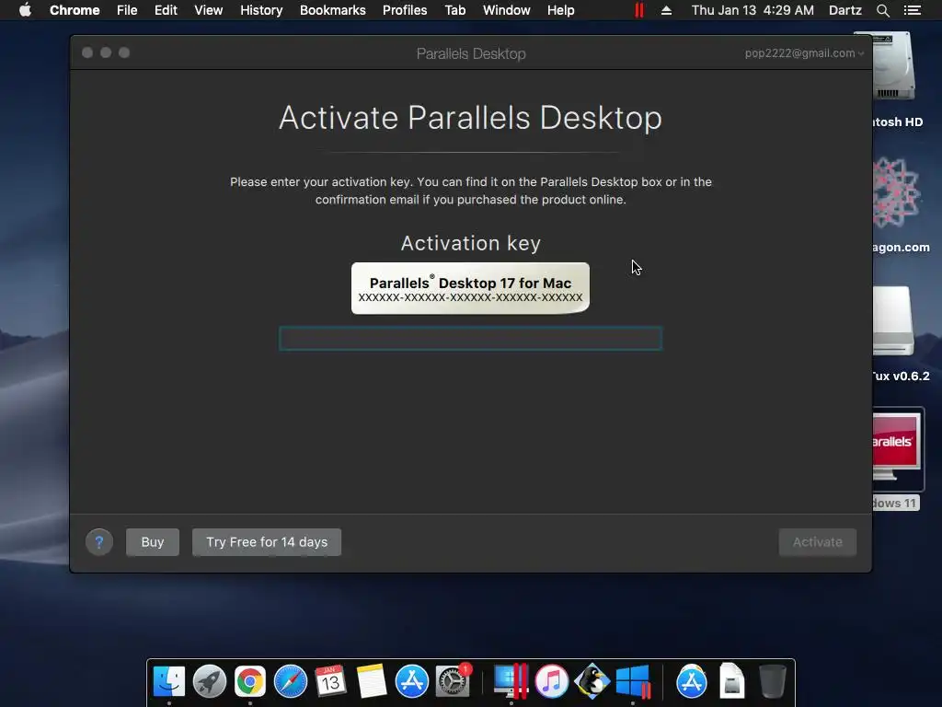
Task: Click the Parallels icon in the menu bar
Action: point(639,10)
